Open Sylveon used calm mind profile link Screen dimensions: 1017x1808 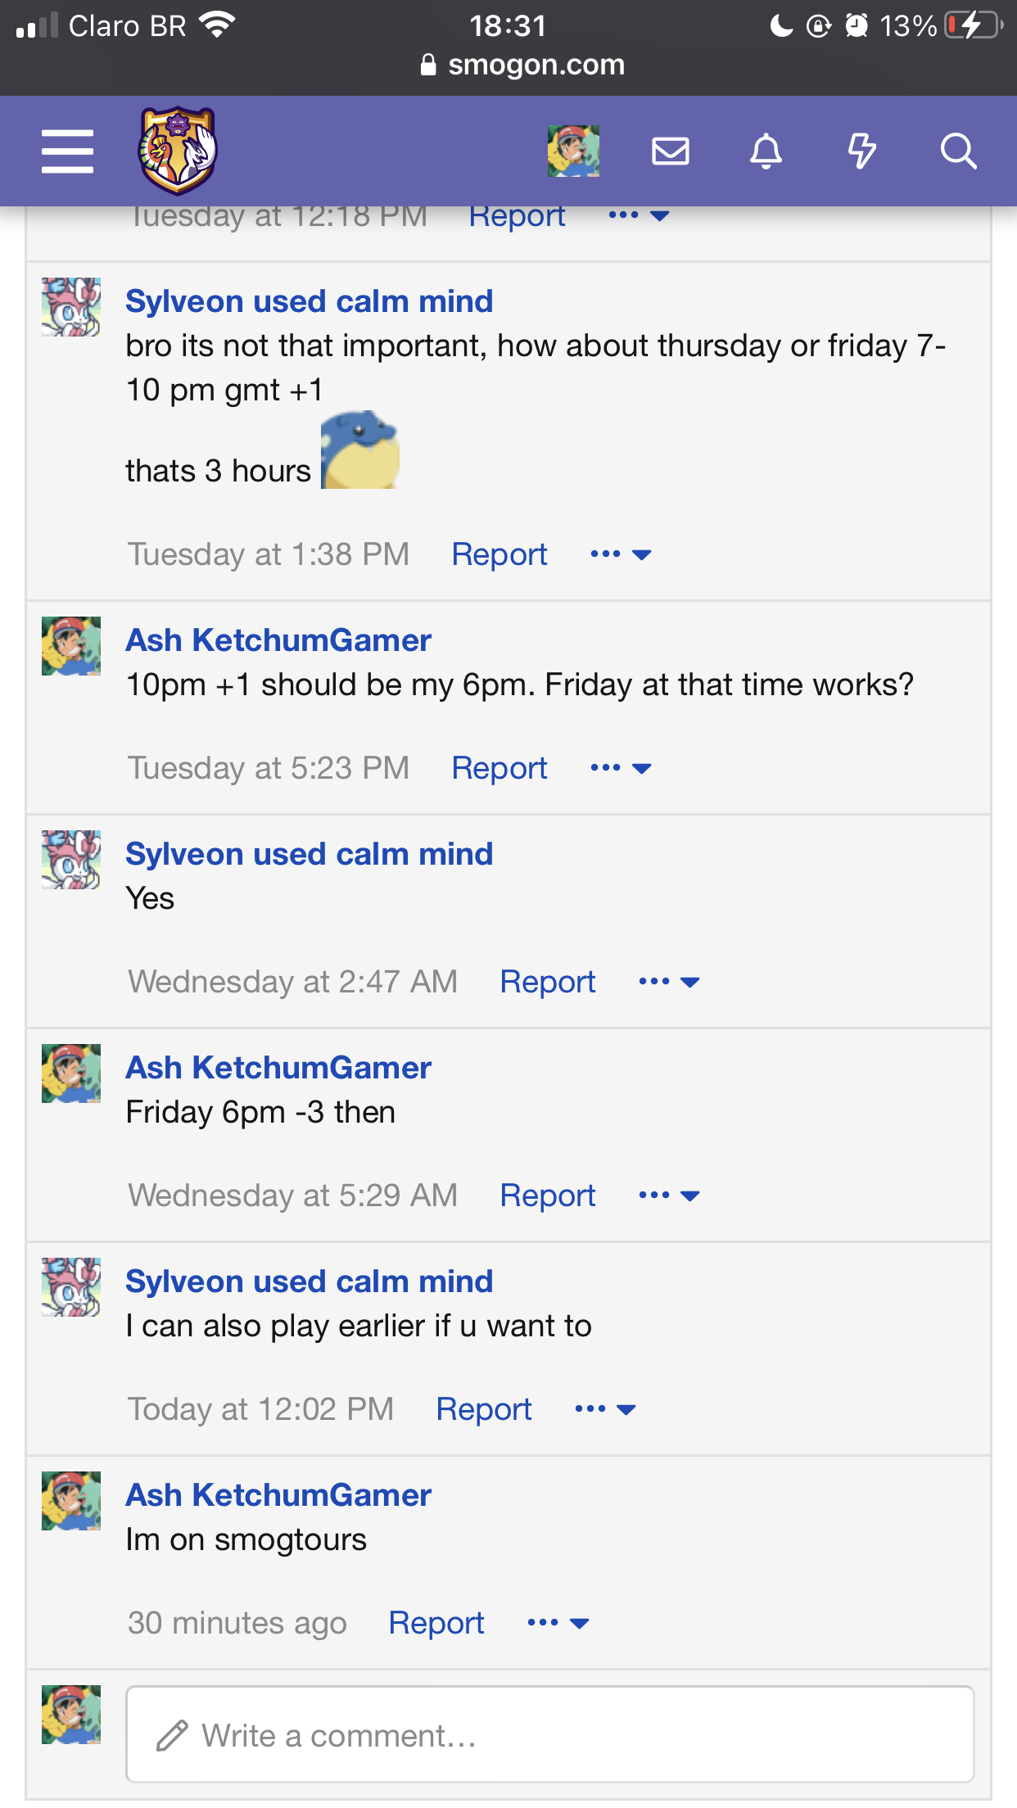[309, 301]
